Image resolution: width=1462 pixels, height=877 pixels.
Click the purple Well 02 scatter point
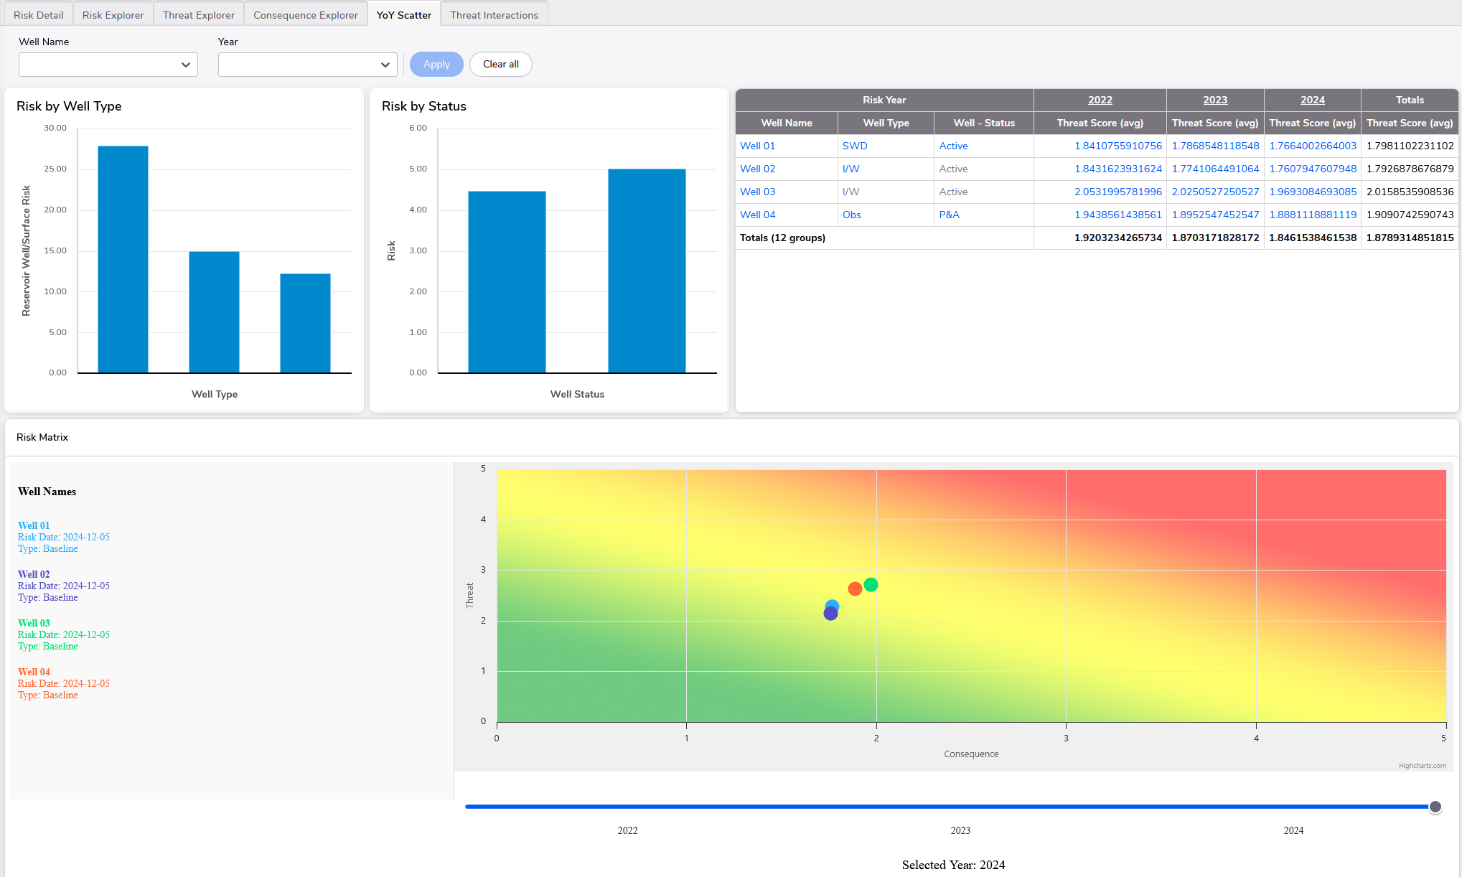pyautogui.click(x=830, y=614)
